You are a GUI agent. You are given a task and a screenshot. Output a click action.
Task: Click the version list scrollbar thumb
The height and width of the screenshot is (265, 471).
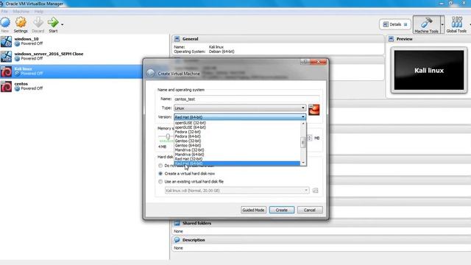[303, 142]
